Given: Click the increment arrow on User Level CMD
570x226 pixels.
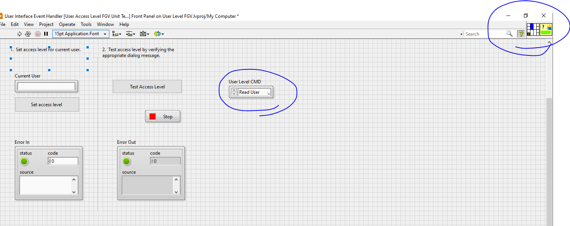Looking at the screenshot, I should tap(233, 90).
